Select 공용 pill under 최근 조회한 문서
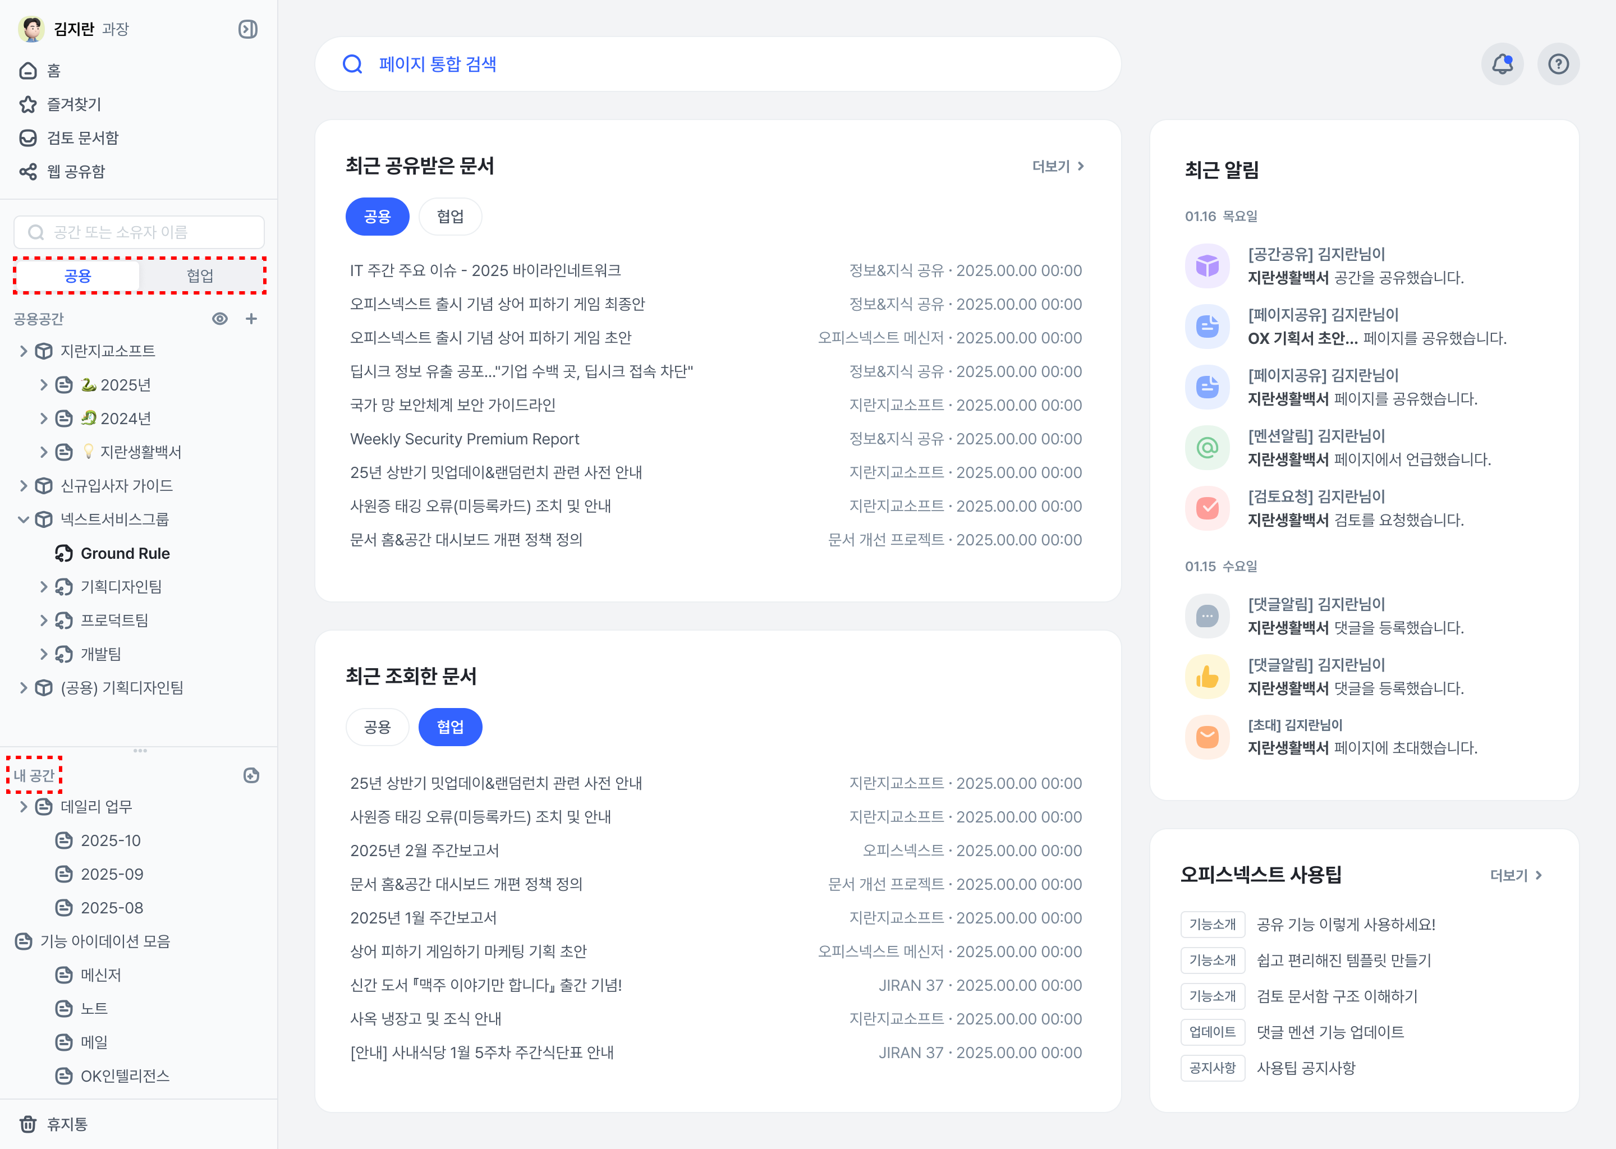The height and width of the screenshot is (1149, 1616). (x=377, y=727)
